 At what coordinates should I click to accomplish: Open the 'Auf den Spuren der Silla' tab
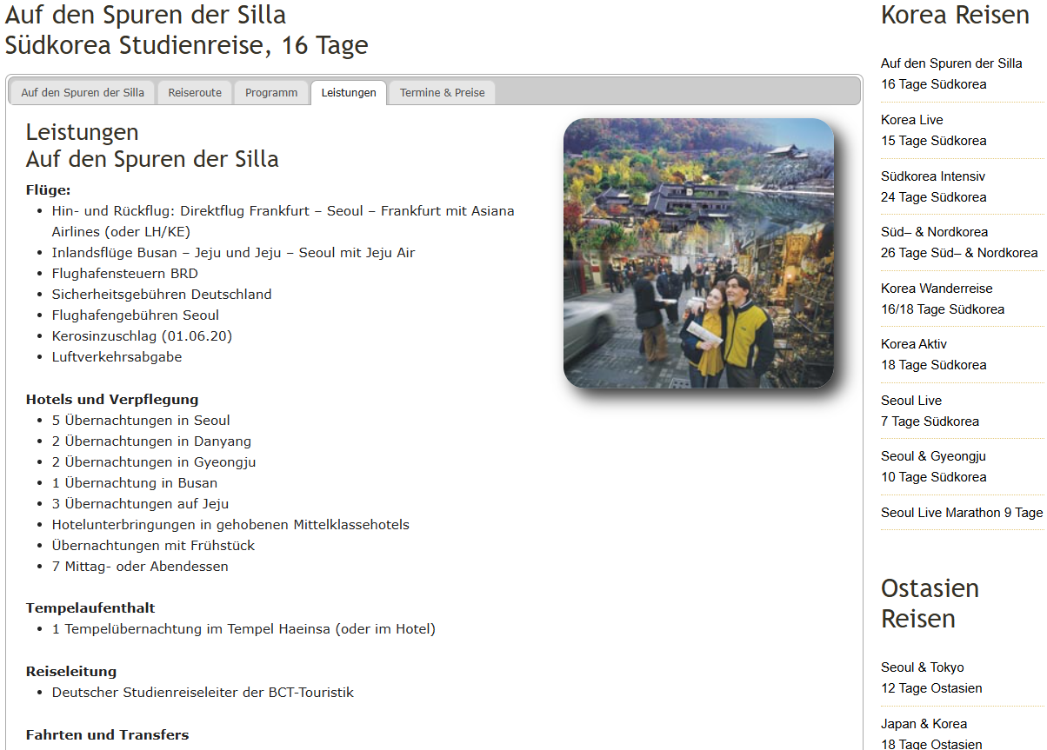pos(83,93)
